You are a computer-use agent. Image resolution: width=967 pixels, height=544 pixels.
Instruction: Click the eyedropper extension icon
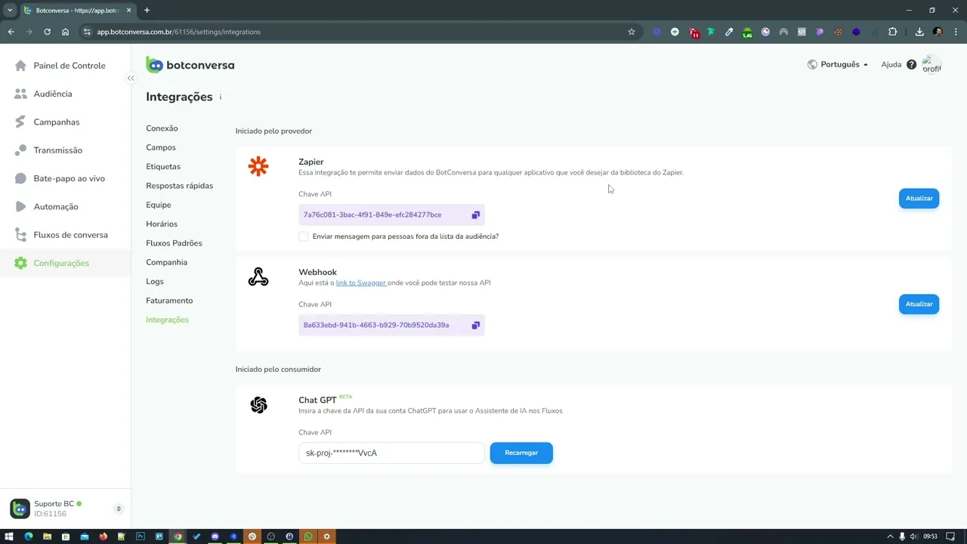tap(729, 32)
